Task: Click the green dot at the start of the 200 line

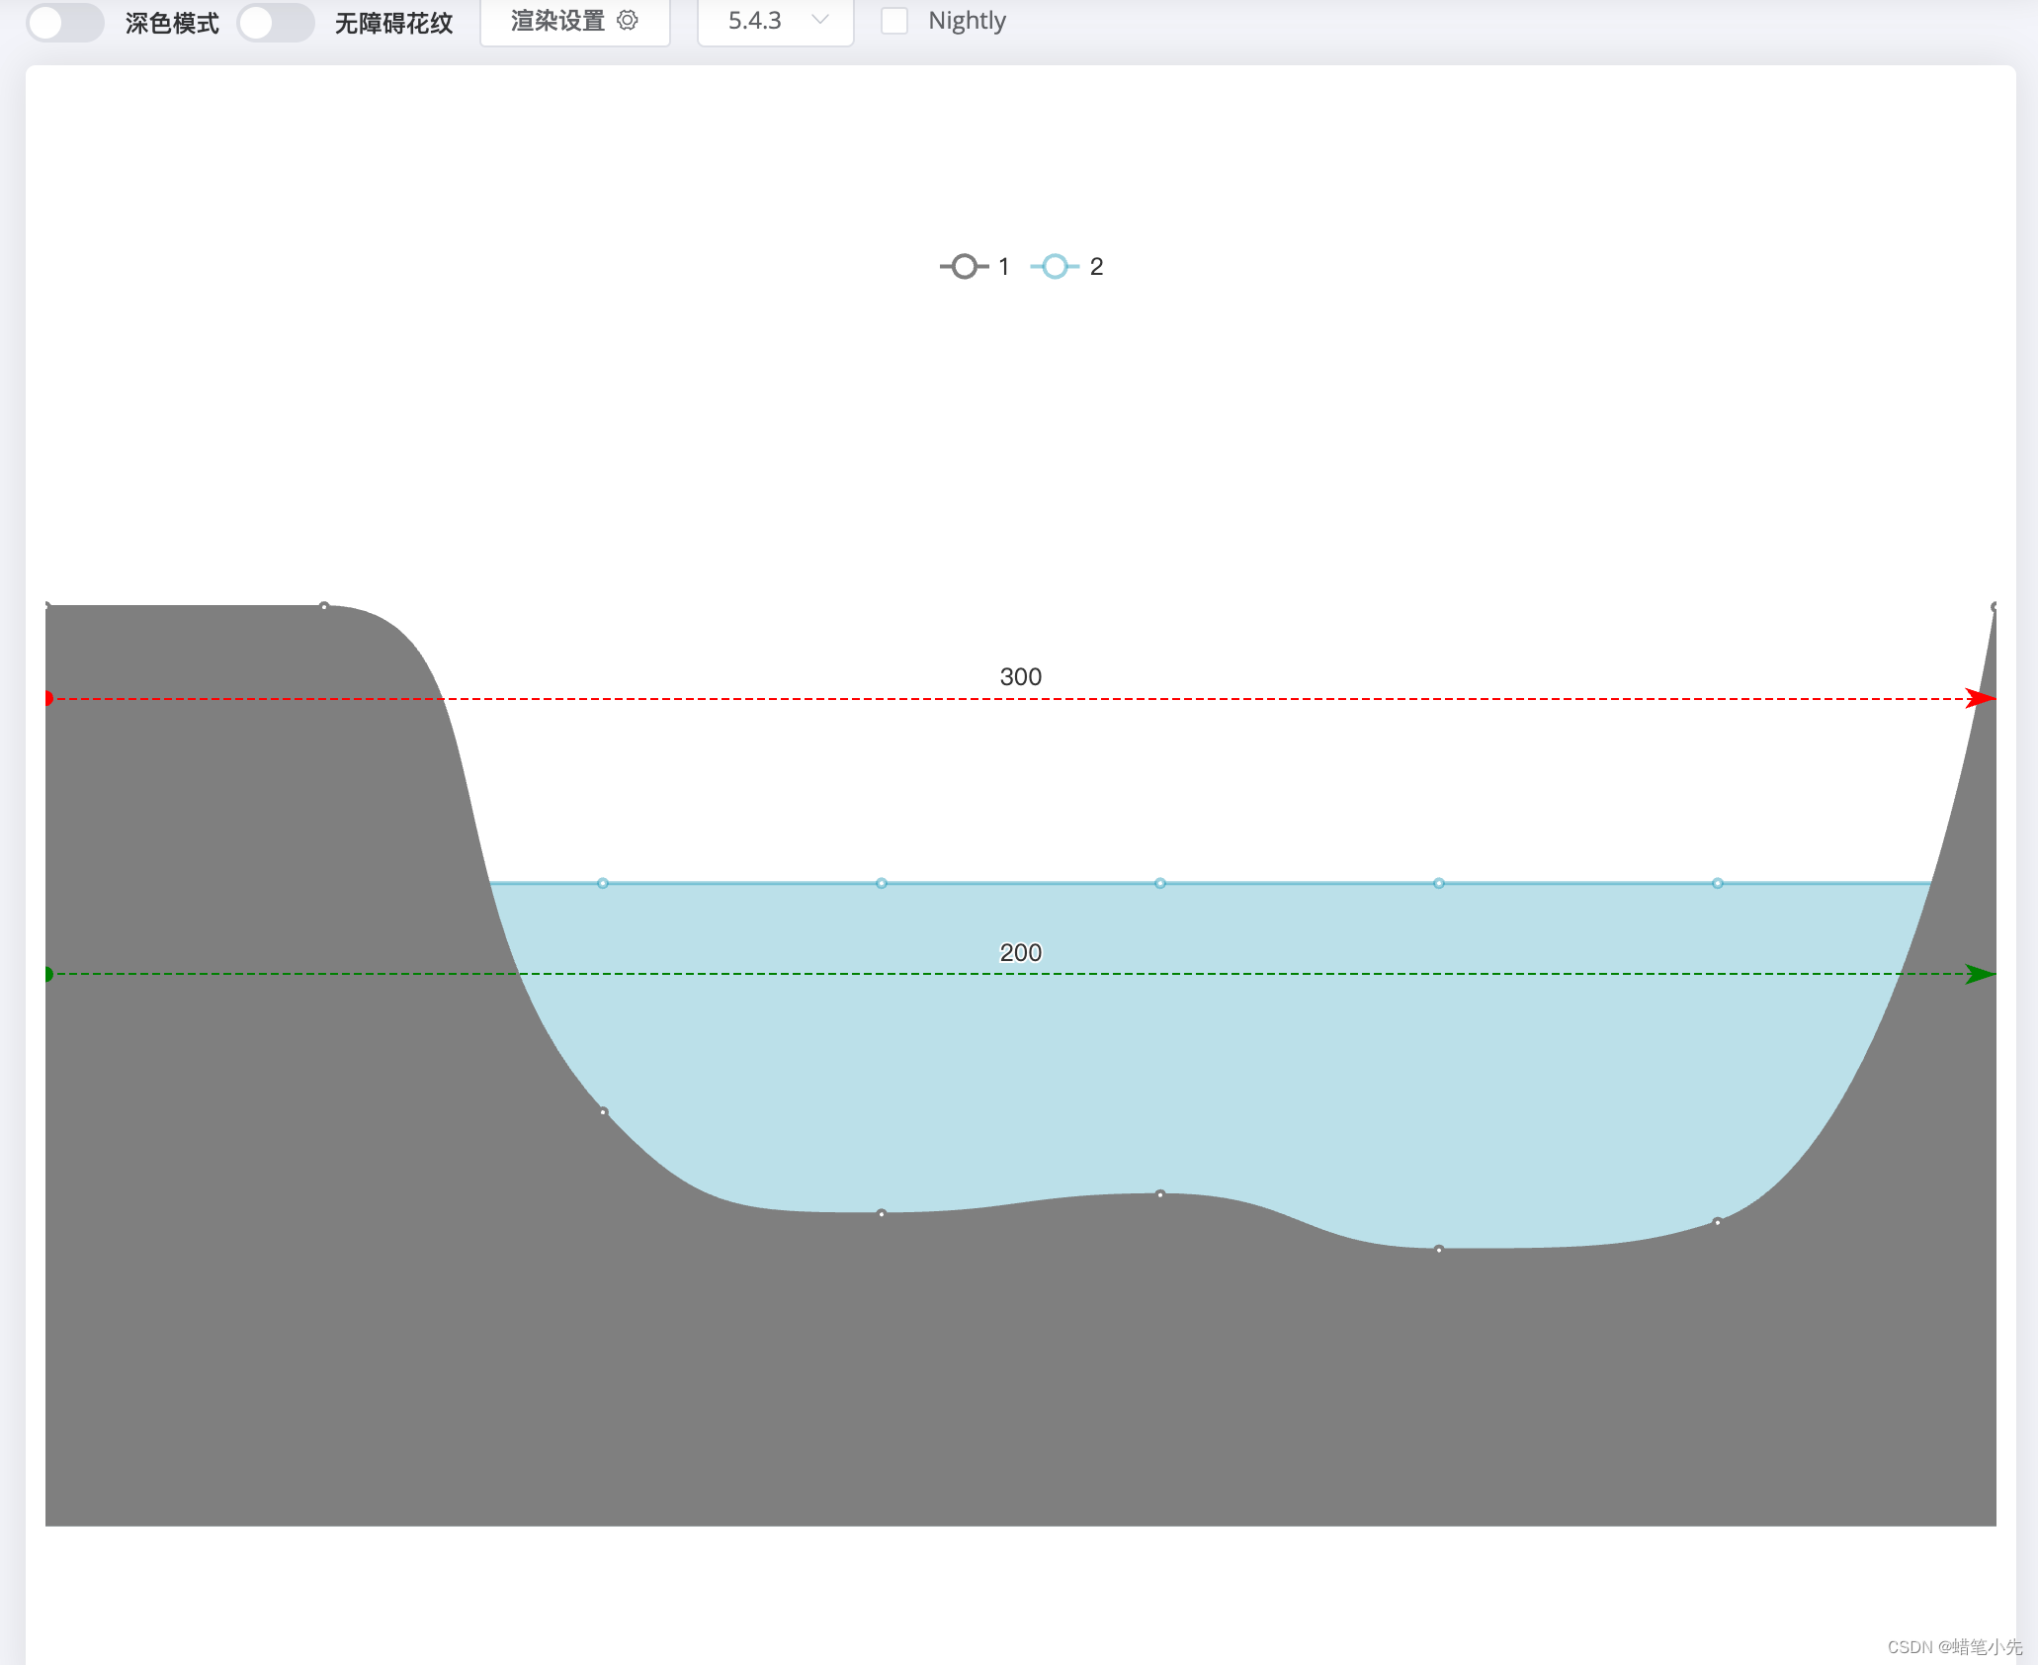Action: pos(47,974)
